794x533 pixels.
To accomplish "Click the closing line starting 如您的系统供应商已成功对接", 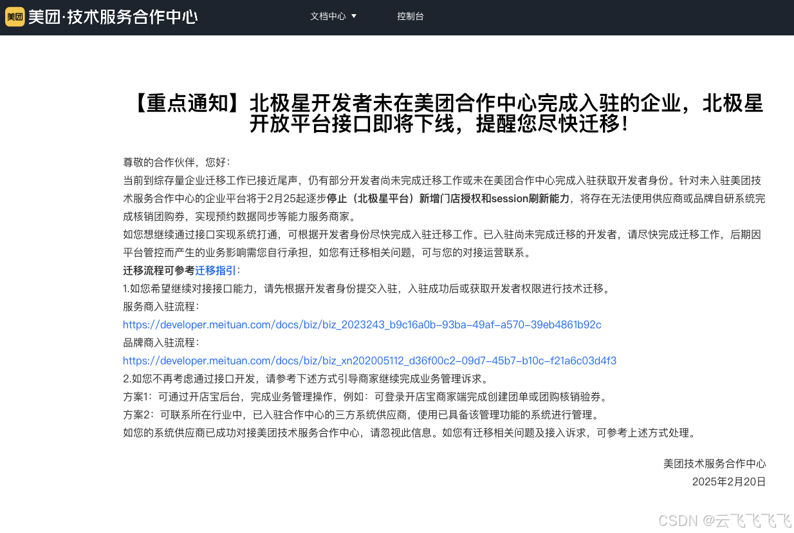I will pos(410,433).
